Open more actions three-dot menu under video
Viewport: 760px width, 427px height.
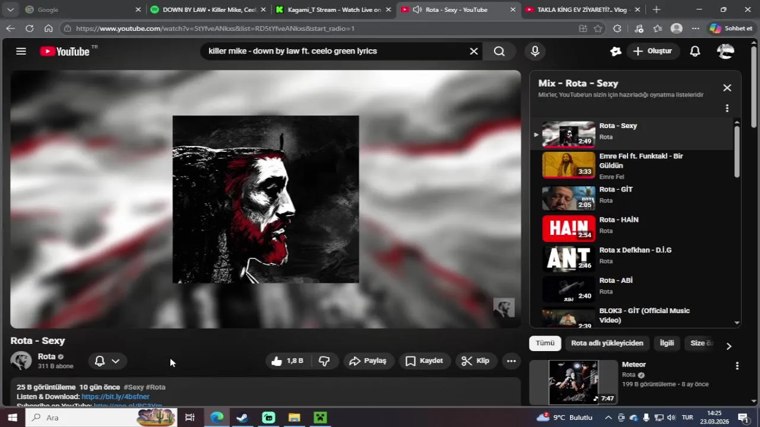(511, 361)
